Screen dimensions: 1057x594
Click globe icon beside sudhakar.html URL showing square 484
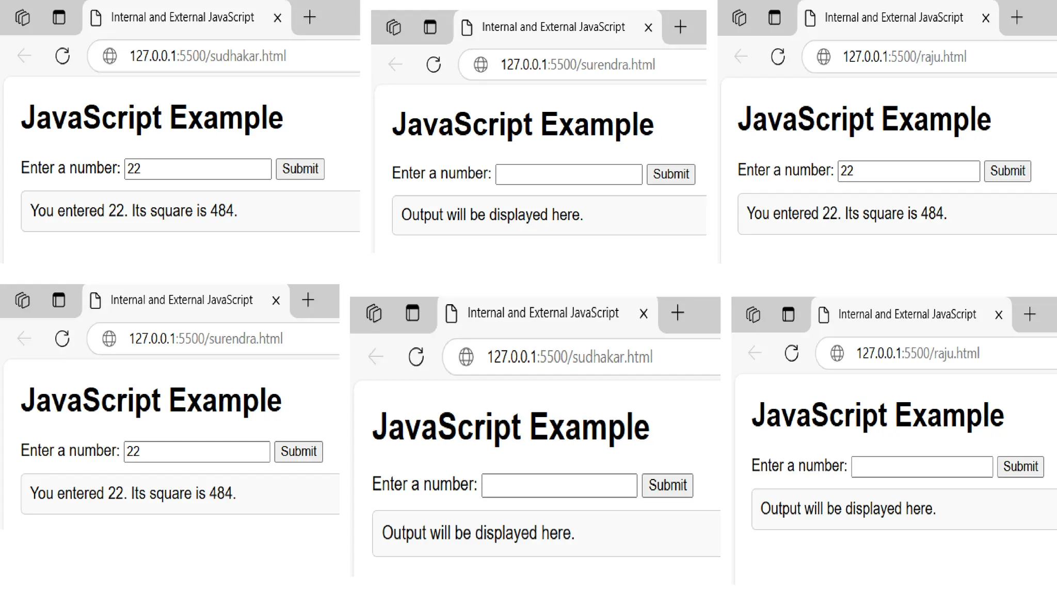coord(109,56)
